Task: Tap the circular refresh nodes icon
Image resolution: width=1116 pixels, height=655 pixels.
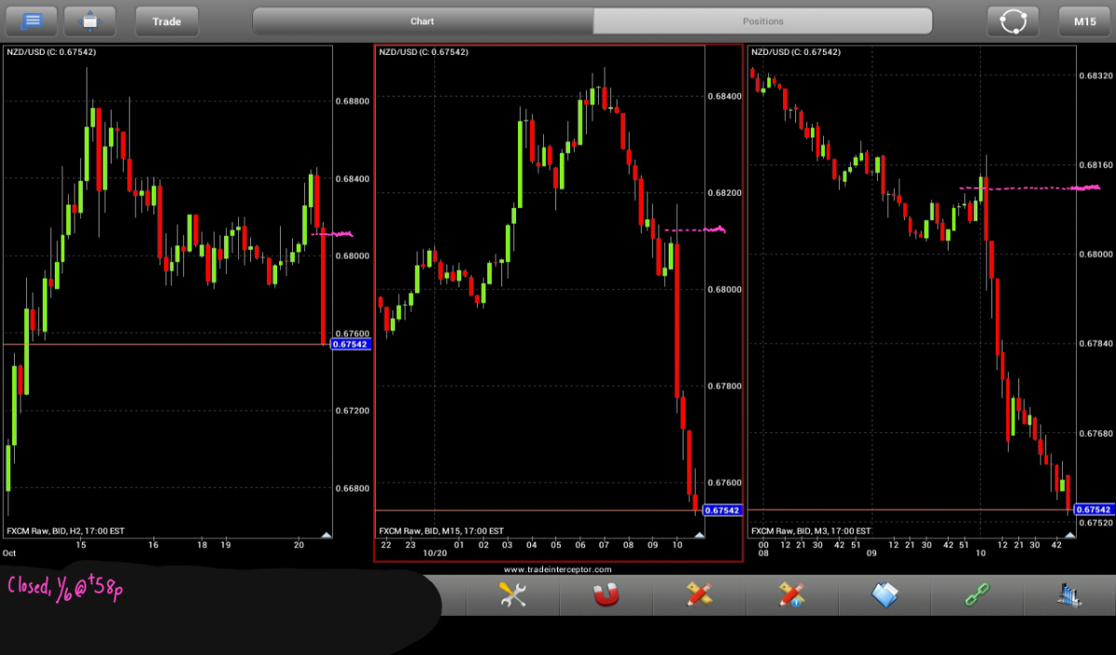Action: pyautogui.click(x=1013, y=20)
